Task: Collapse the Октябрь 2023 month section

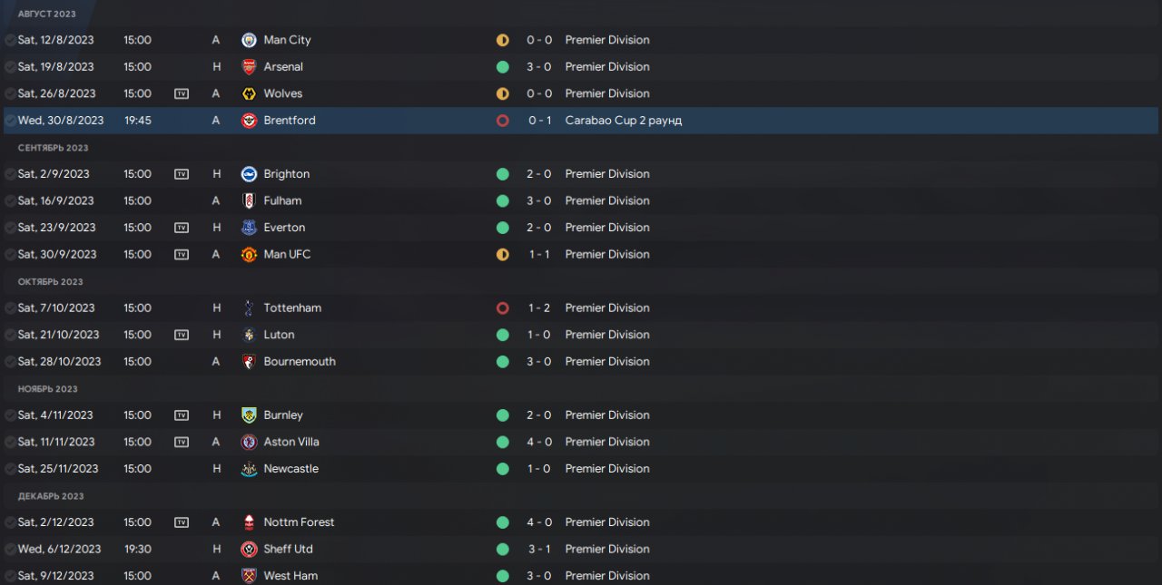Action: click(x=50, y=282)
